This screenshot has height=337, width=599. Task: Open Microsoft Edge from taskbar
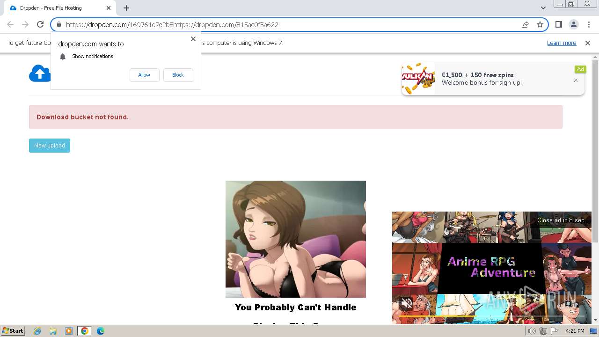click(101, 331)
